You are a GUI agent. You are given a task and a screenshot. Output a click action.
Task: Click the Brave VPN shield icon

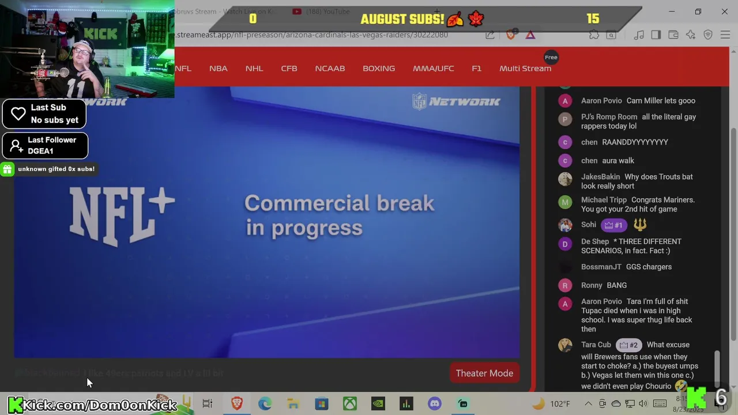point(708,35)
